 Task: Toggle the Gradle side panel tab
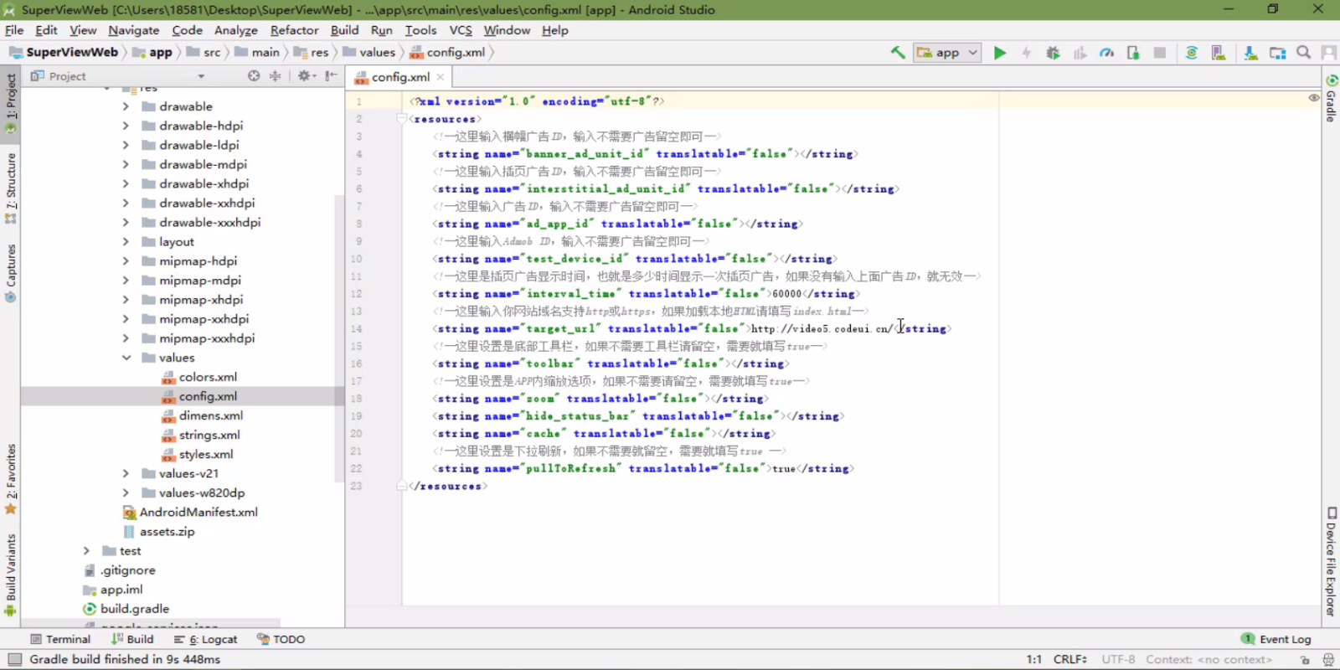(x=1331, y=99)
